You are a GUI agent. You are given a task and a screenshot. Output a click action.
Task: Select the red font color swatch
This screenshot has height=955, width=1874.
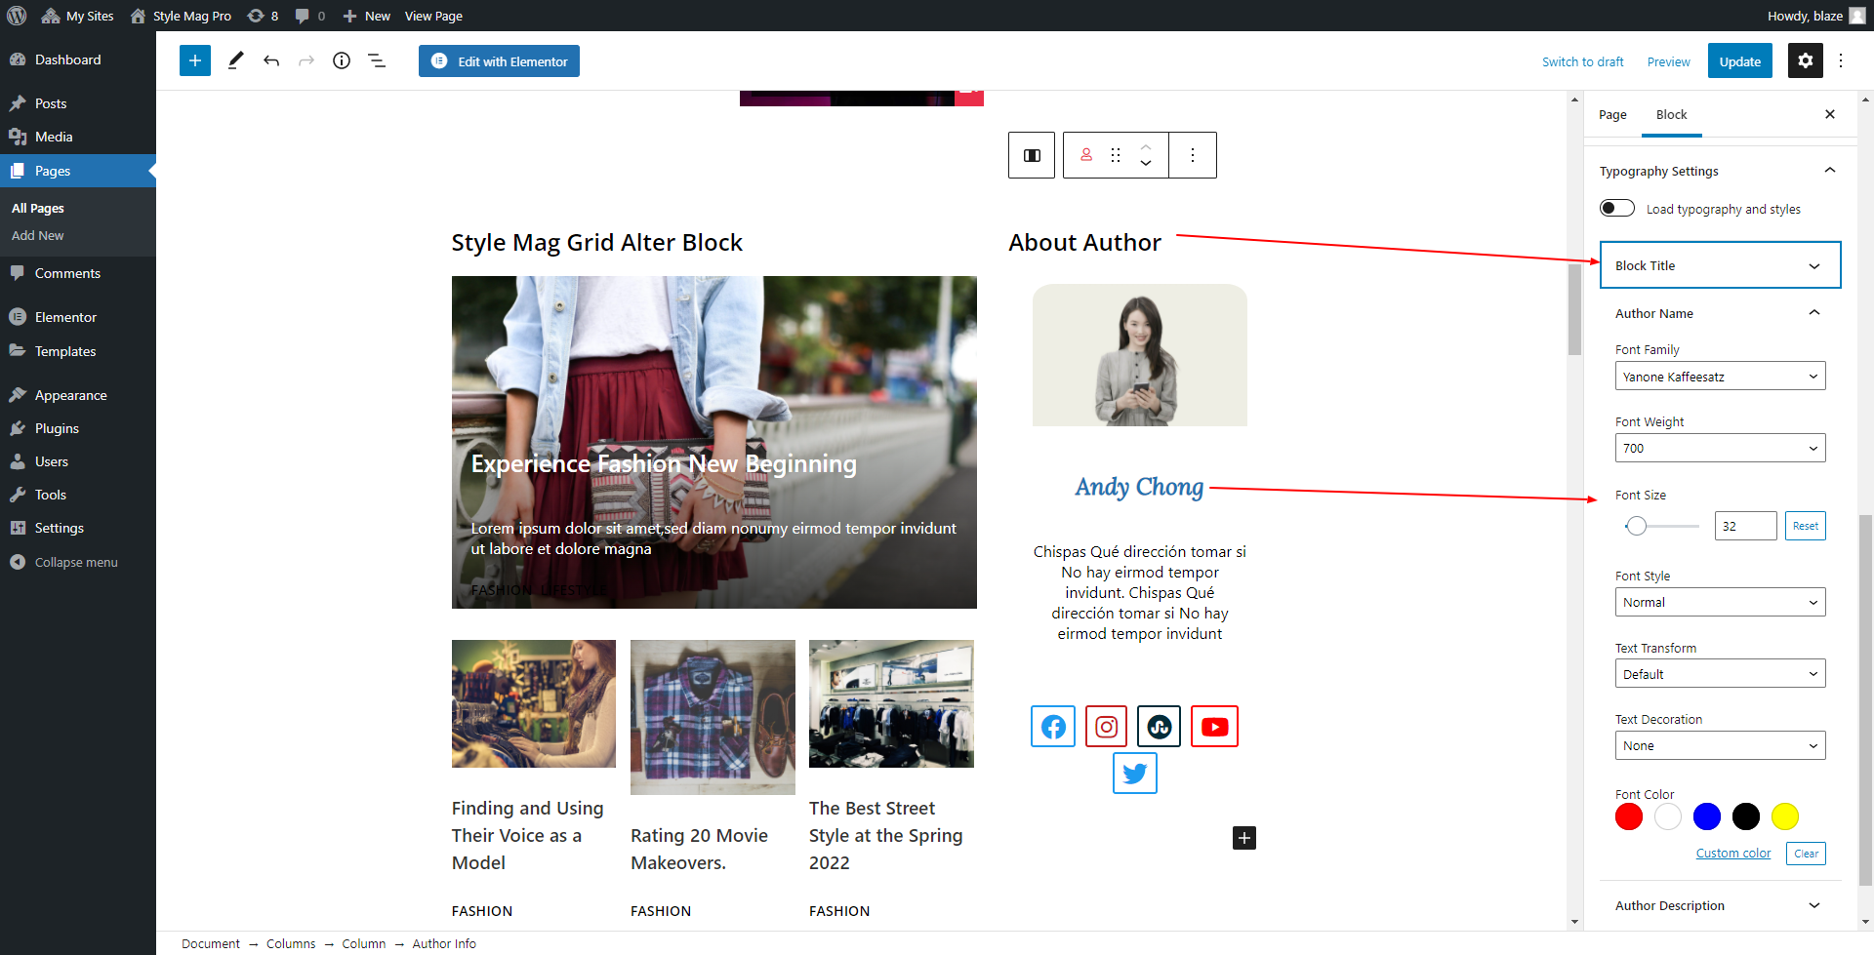pos(1629,816)
